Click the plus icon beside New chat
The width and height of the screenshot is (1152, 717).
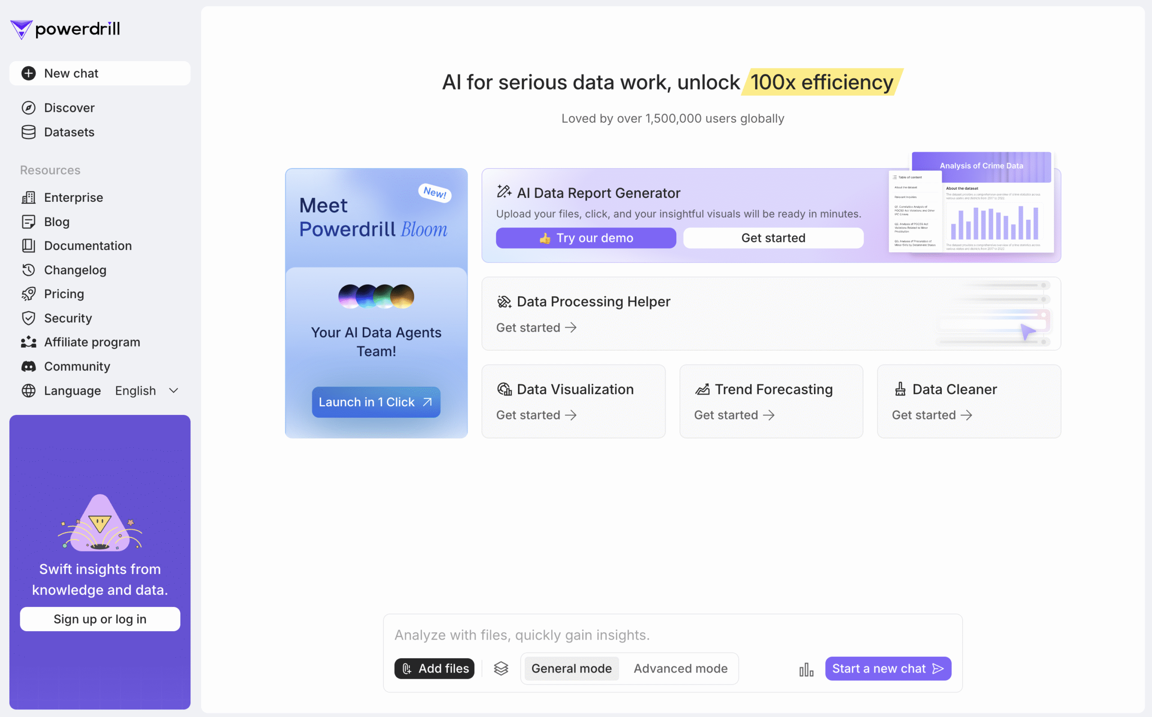click(x=28, y=74)
